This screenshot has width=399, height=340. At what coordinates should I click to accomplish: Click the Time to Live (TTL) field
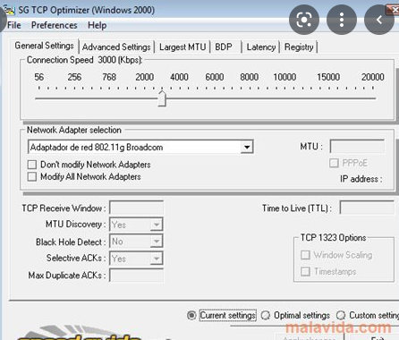367,208
